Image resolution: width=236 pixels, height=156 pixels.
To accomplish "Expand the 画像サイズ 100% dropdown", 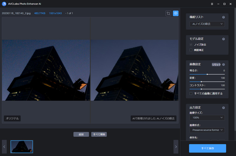I will click(x=207, y=118).
